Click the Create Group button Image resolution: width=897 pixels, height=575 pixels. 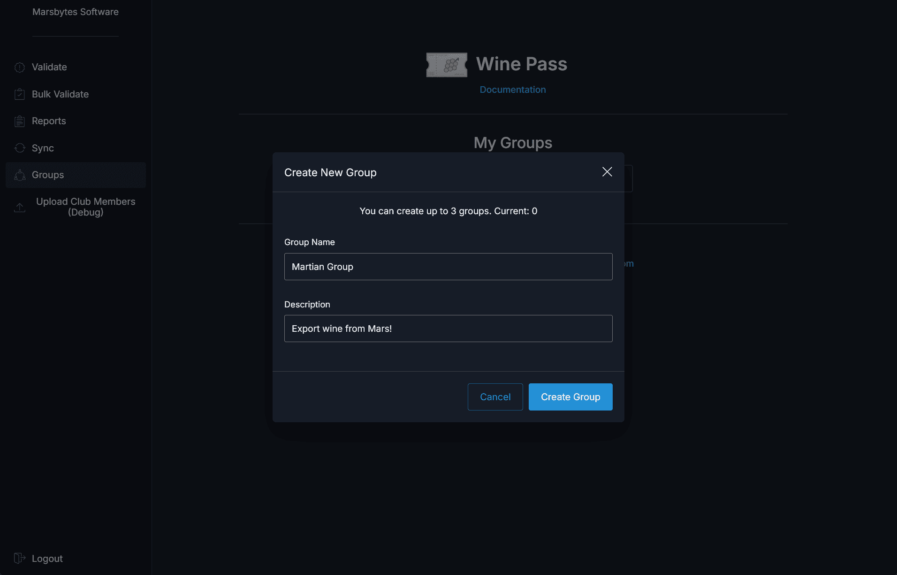coord(570,396)
